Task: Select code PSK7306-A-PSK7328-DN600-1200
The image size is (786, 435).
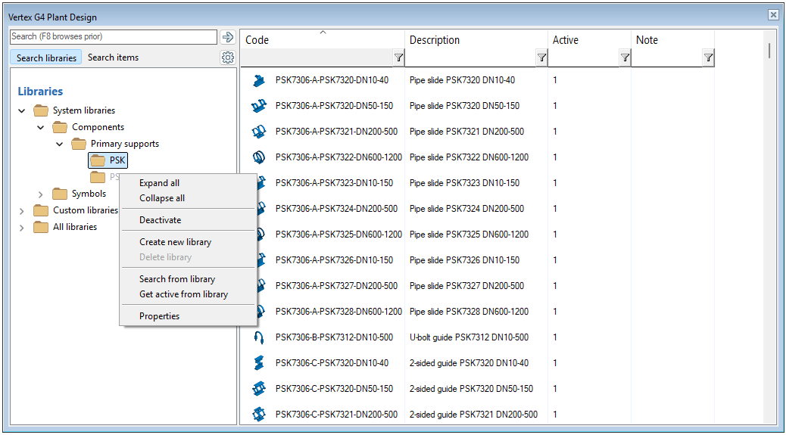Action: 338,312
